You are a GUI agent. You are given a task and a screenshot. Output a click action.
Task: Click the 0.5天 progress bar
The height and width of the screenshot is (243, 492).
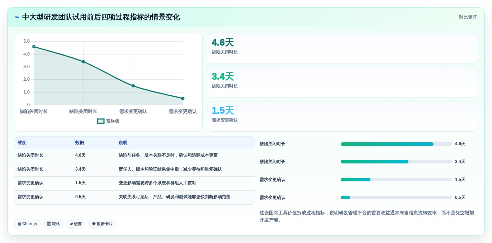point(396,197)
